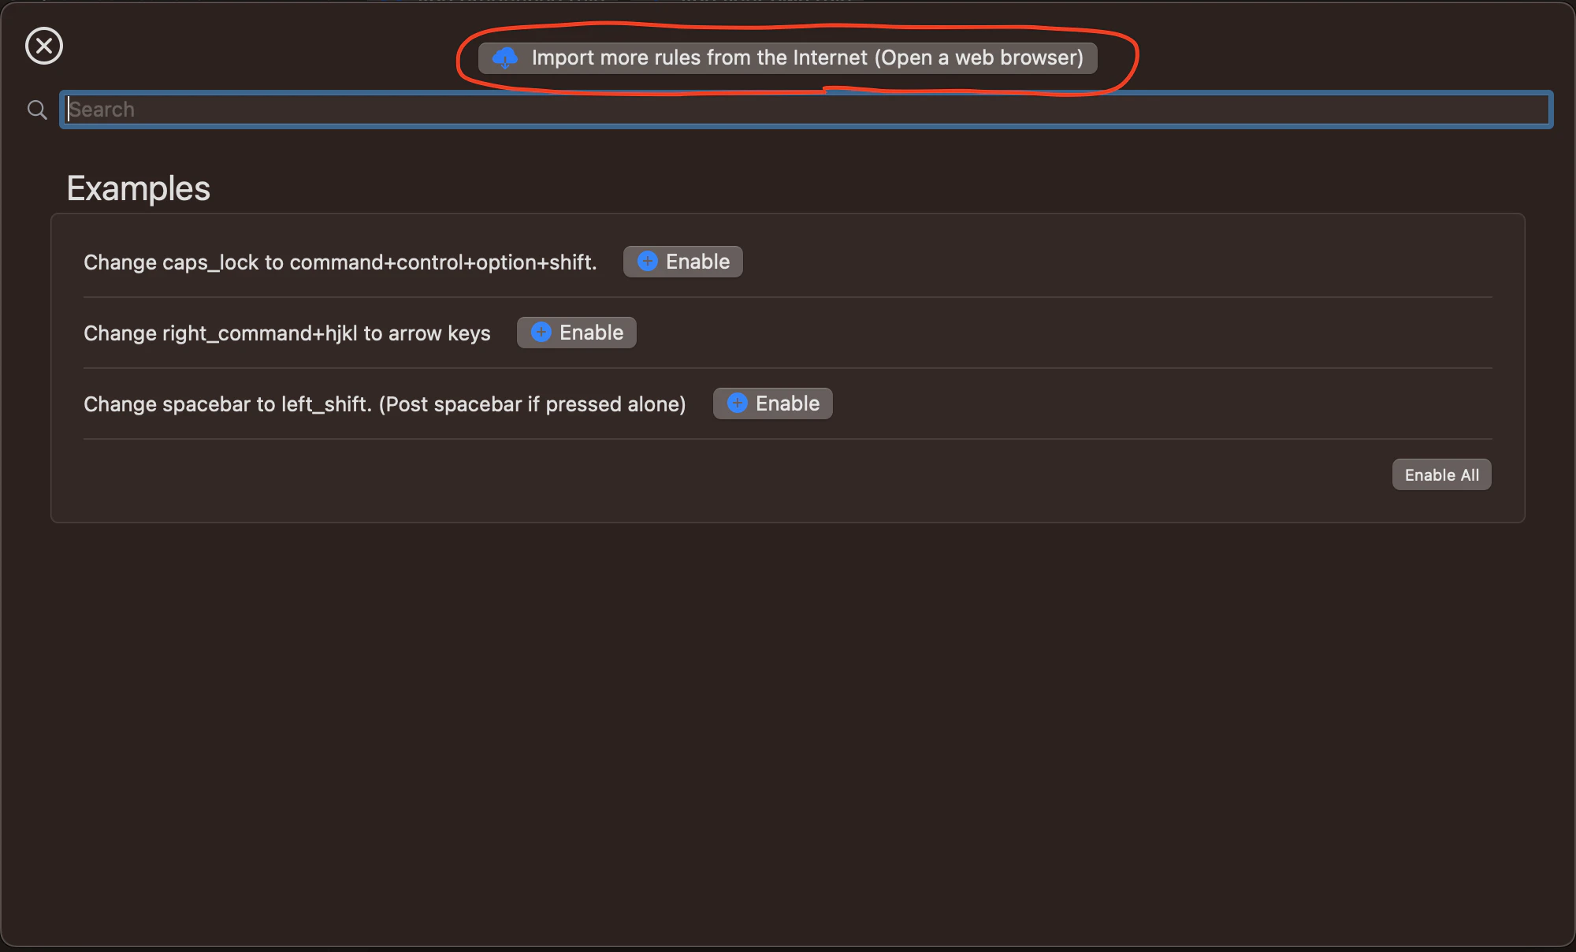Click the plus icon for the caps_lock rule
1576x952 pixels.
click(647, 262)
